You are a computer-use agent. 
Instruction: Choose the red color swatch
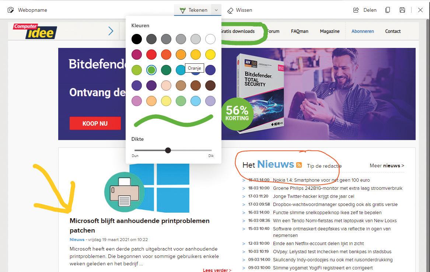pyautogui.click(x=151, y=55)
